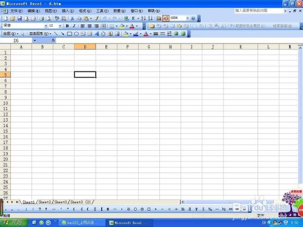Click the Open file folder icon
The image size is (303, 227).
pos(13,18)
